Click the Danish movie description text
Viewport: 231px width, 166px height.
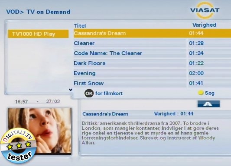click(150, 133)
